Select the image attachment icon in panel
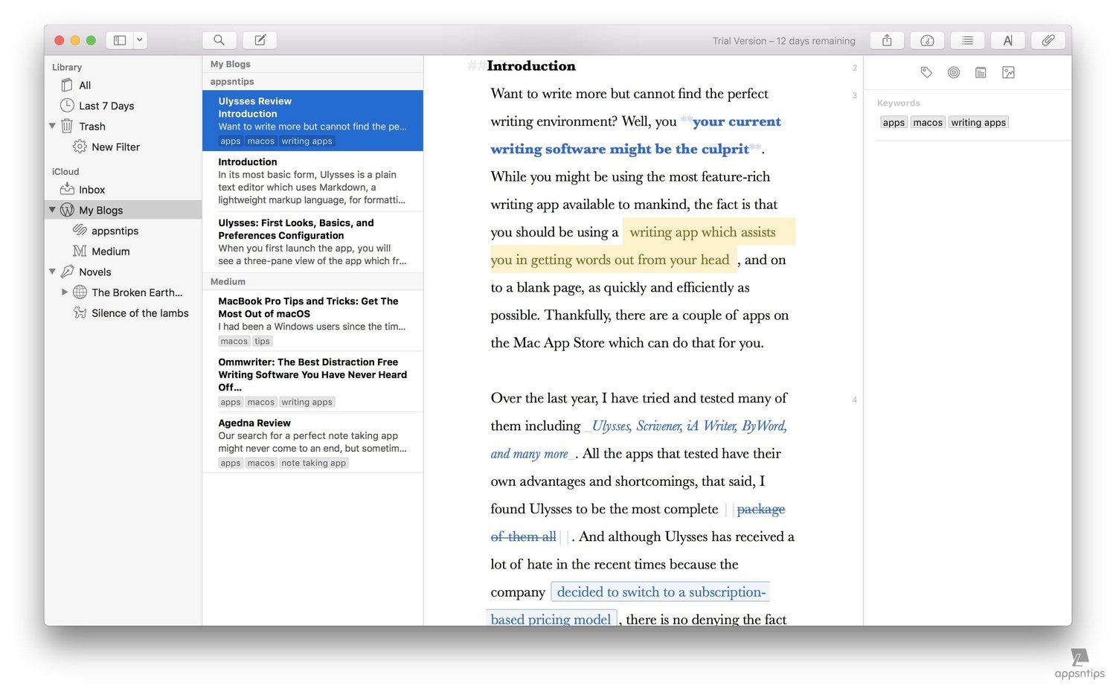1116x689 pixels. (1008, 72)
